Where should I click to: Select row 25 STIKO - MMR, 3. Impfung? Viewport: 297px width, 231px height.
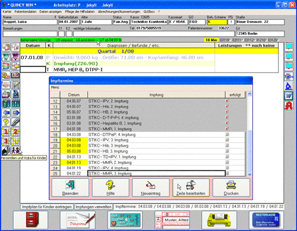click(156, 173)
